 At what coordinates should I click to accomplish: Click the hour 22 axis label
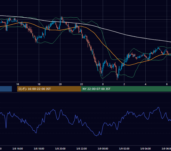[x=81, y=84]
